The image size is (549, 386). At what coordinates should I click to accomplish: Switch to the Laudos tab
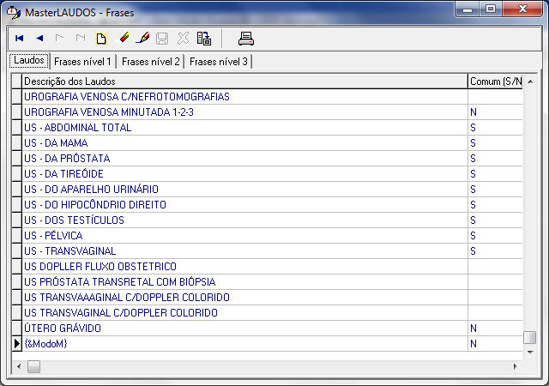(x=29, y=60)
